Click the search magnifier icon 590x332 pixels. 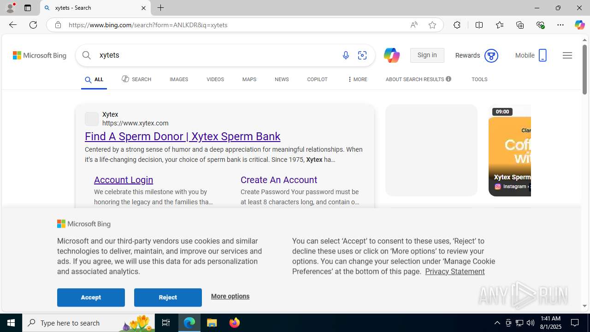click(x=87, y=55)
